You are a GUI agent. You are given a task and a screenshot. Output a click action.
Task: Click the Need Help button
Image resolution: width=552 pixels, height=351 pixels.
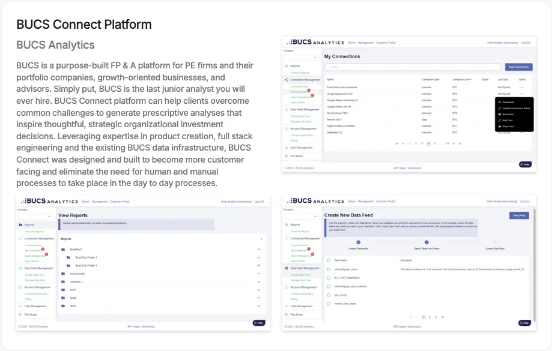[519, 215]
